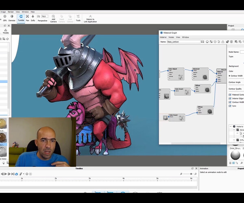This screenshot has width=244, height=203.
Task: Click the 3s marker on the timeline
Action: 89,179
